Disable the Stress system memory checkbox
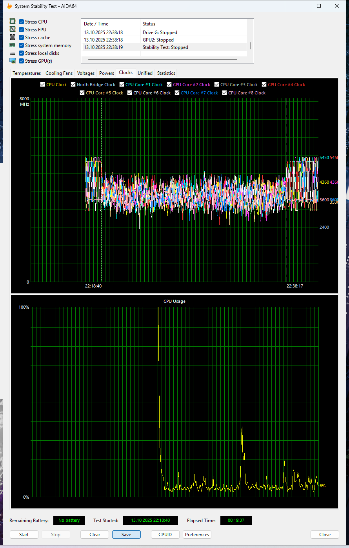Screen dimensions: 349x548 click(21, 45)
